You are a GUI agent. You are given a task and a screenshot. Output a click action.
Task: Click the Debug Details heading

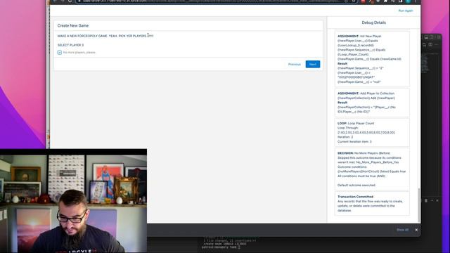coord(373,22)
